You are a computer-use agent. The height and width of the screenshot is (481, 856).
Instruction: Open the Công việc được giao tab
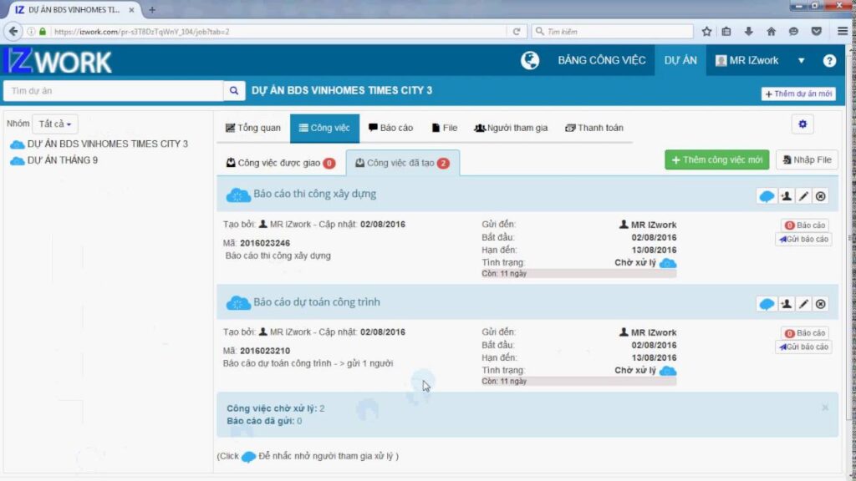point(281,163)
